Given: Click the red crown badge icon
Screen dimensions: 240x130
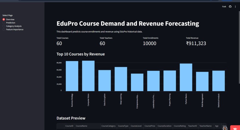Looking at the screenshot, I should tap(235, 128).
